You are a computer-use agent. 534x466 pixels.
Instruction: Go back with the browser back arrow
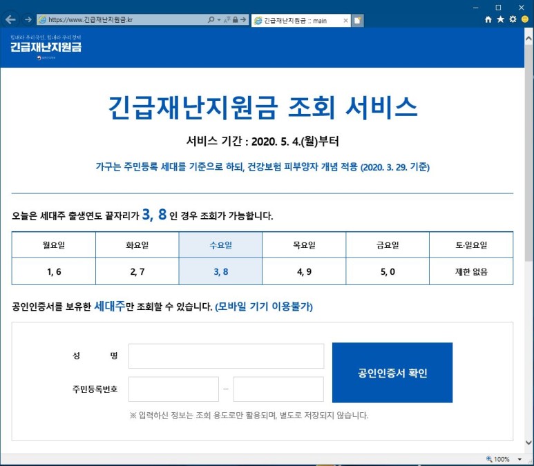click(10, 20)
